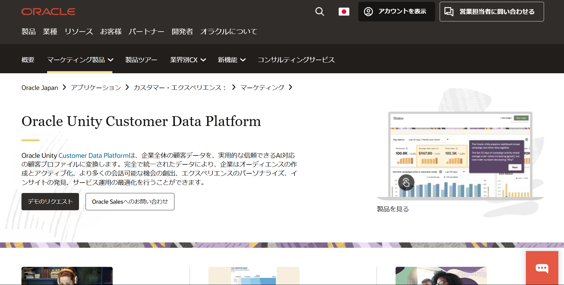Screen dimensions: 564x285
Task: Expand the 新機能 dropdown
Action: [x=232, y=60]
